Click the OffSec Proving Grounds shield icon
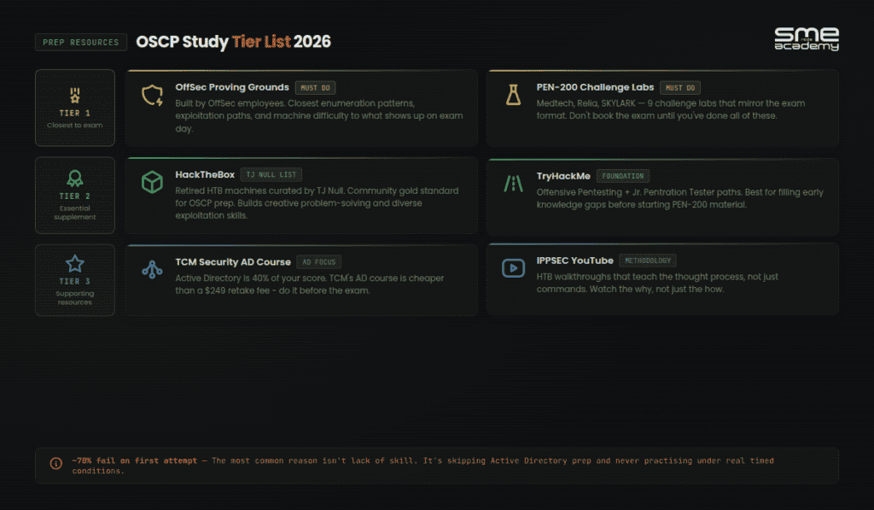 pos(152,96)
